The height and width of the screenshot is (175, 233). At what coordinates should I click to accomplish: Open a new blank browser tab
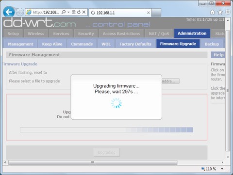coord(156,13)
